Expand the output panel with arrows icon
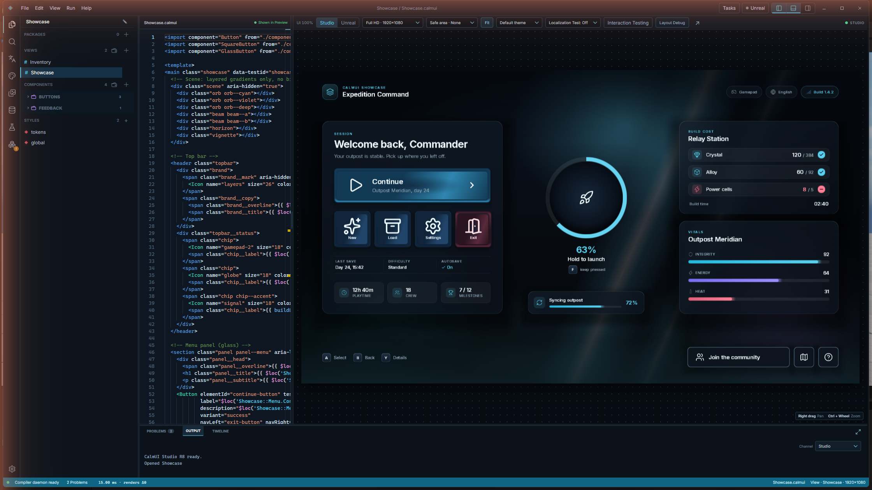 858,432
